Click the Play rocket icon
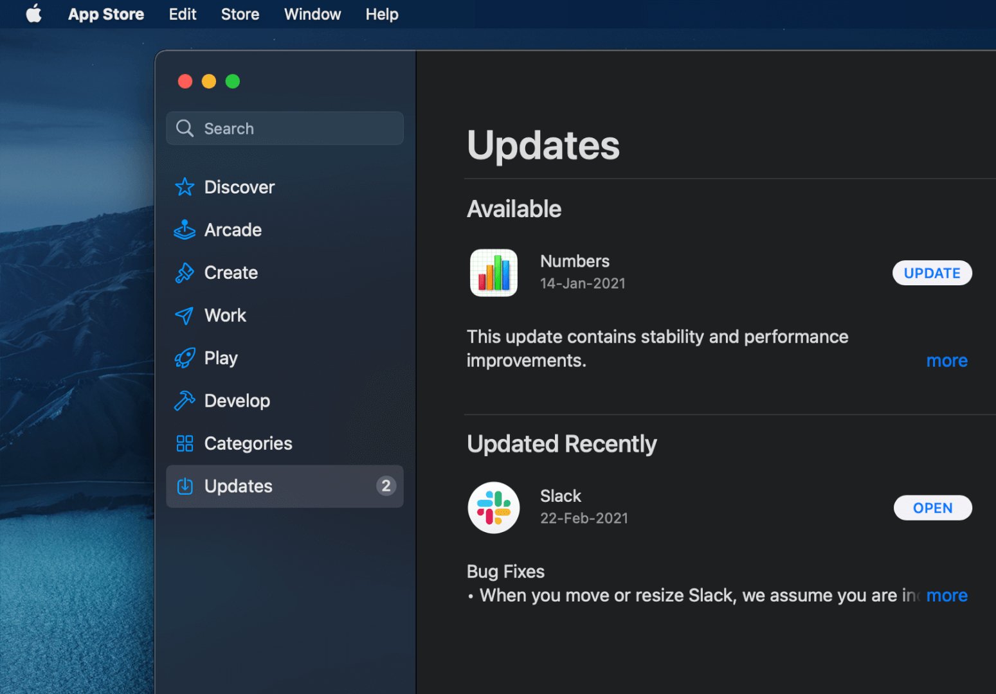996x694 pixels. pyautogui.click(x=185, y=358)
